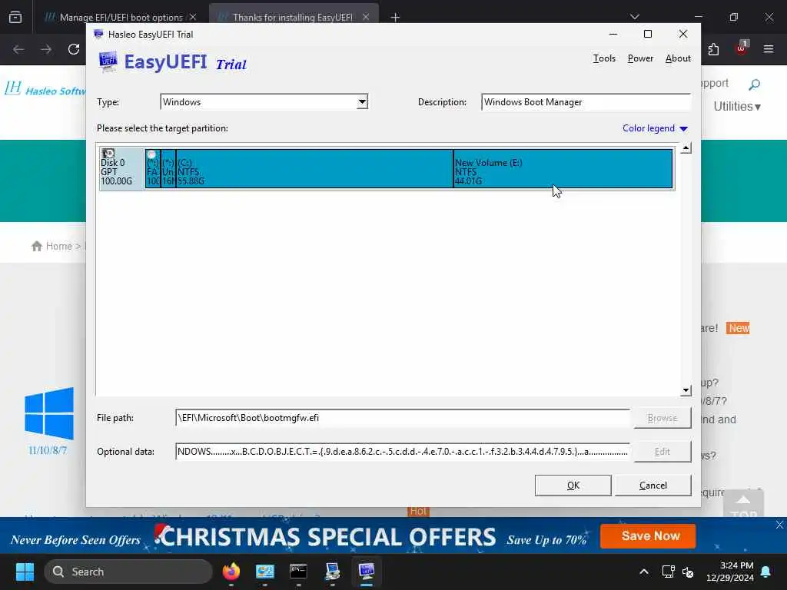The image size is (787, 590).
Task: Click the Optional data text field
Action: (403, 452)
